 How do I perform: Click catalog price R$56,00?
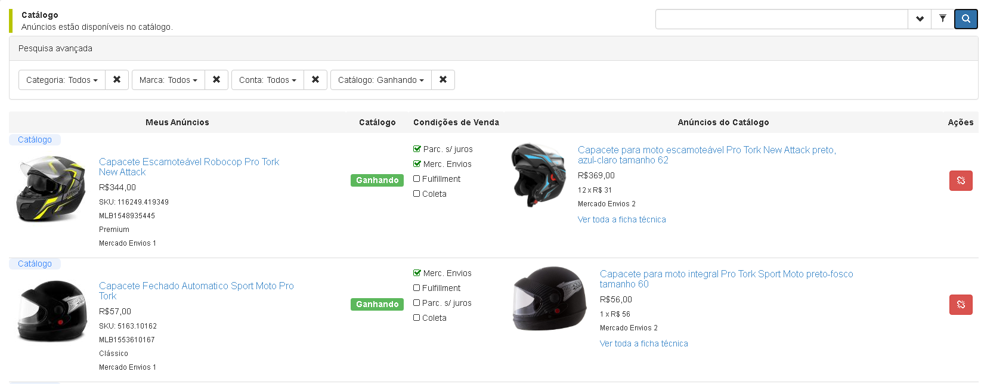[x=616, y=299]
